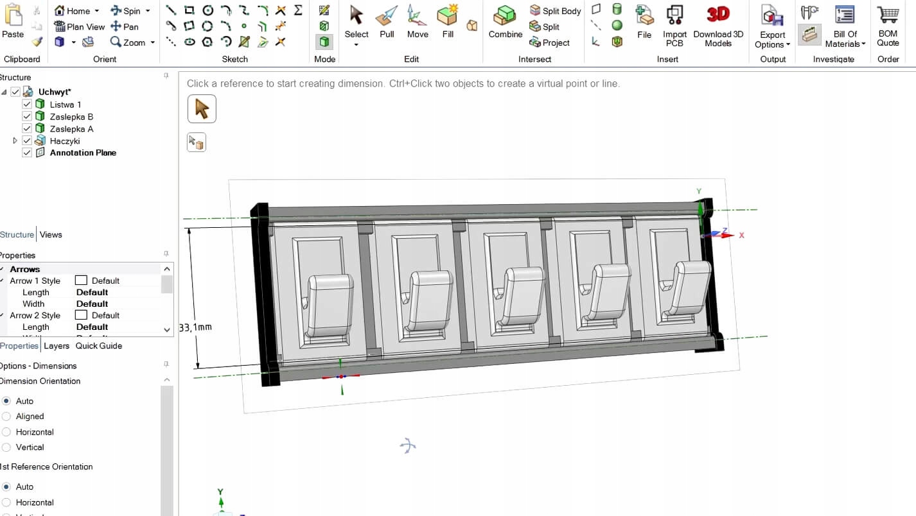The height and width of the screenshot is (516, 916).
Task: Insert a cylinder from the Insert group
Action: [617, 9]
